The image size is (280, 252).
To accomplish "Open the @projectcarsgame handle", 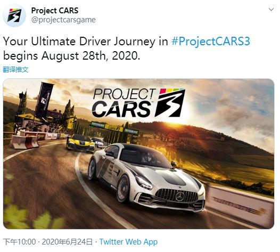I will pyautogui.click(x=63, y=20).
